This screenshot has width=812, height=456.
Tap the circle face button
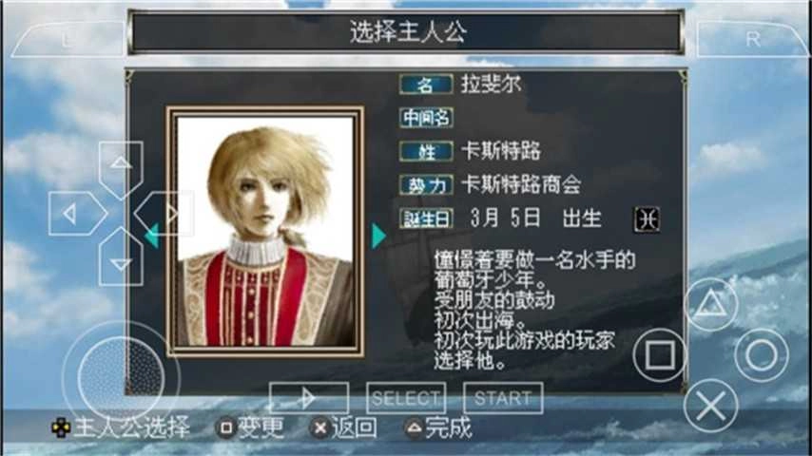pyautogui.click(x=762, y=355)
